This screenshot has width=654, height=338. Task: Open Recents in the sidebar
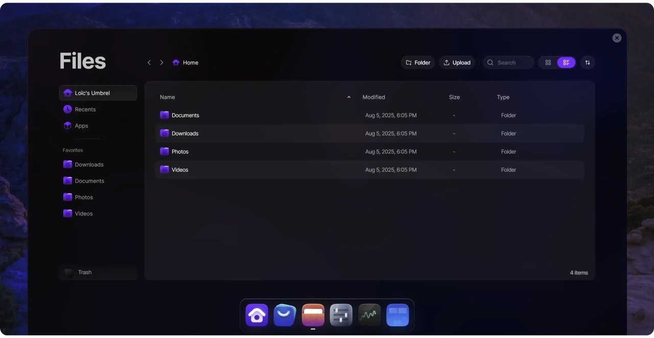tap(85, 109)
